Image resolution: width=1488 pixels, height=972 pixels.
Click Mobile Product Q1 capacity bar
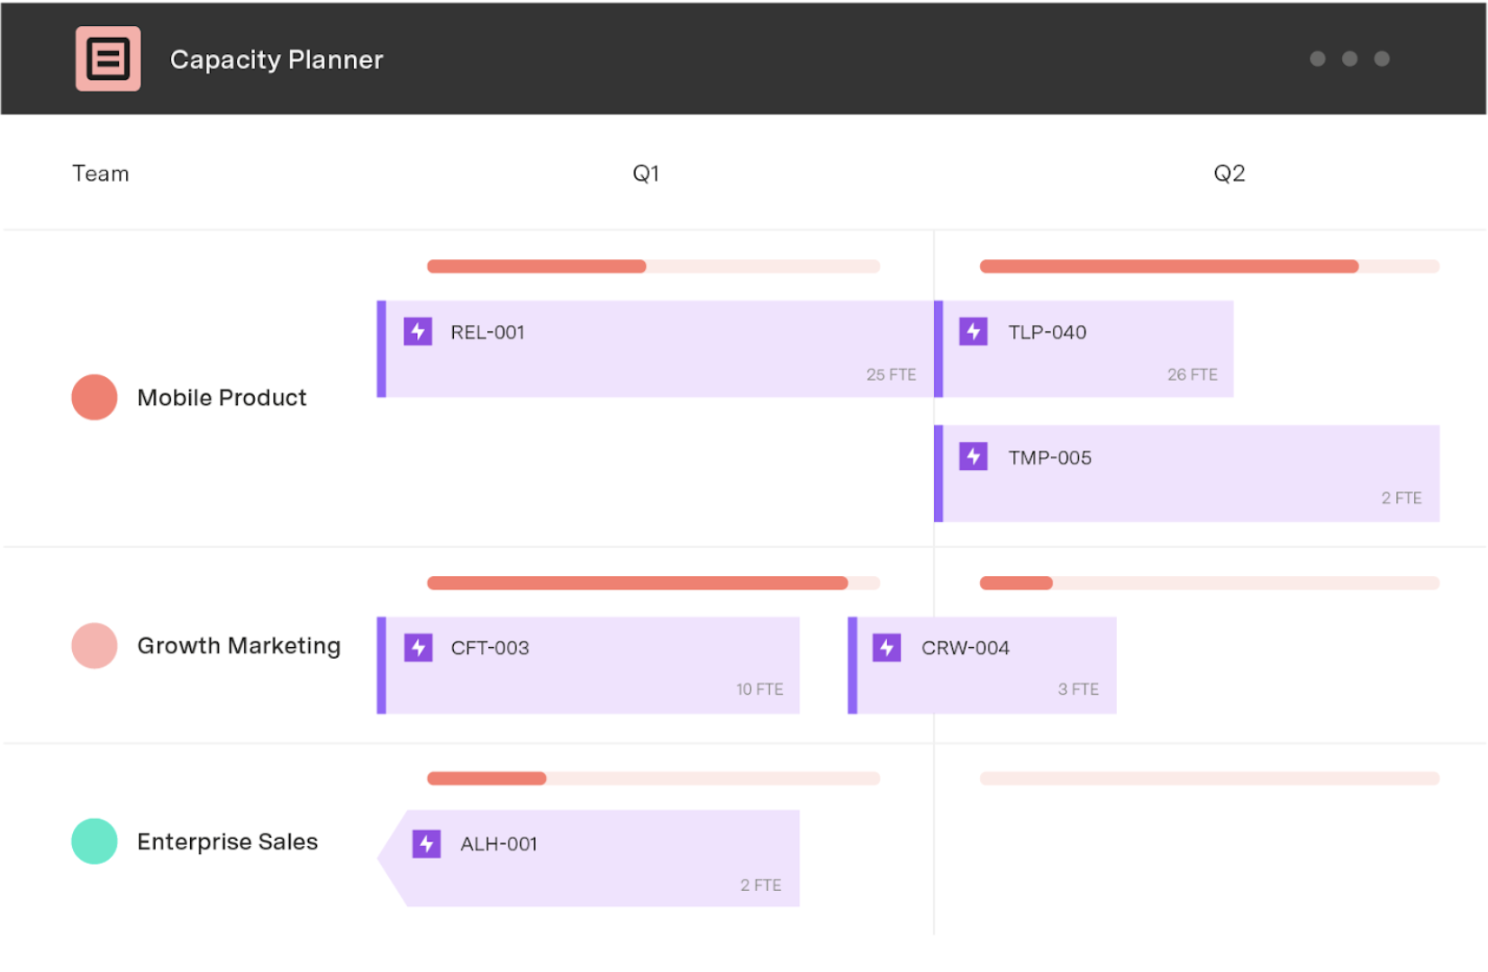click(653, 266)
